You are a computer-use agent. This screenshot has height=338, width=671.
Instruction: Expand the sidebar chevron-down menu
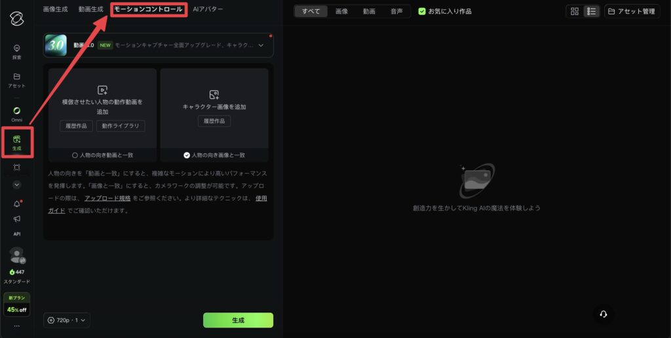tap(17, 185)
